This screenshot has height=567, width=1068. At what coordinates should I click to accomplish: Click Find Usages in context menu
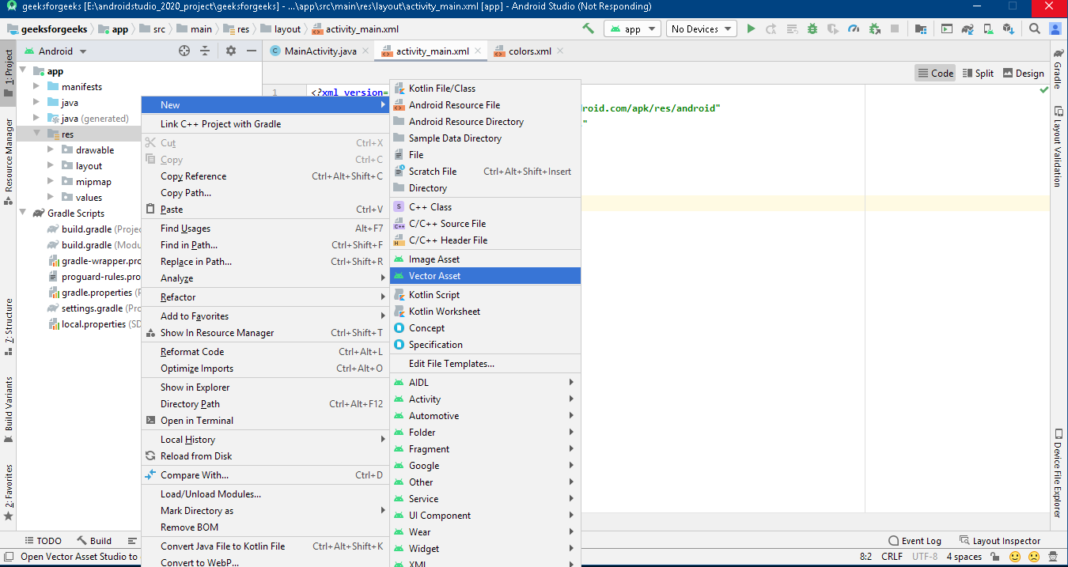[x=265, y=229]
